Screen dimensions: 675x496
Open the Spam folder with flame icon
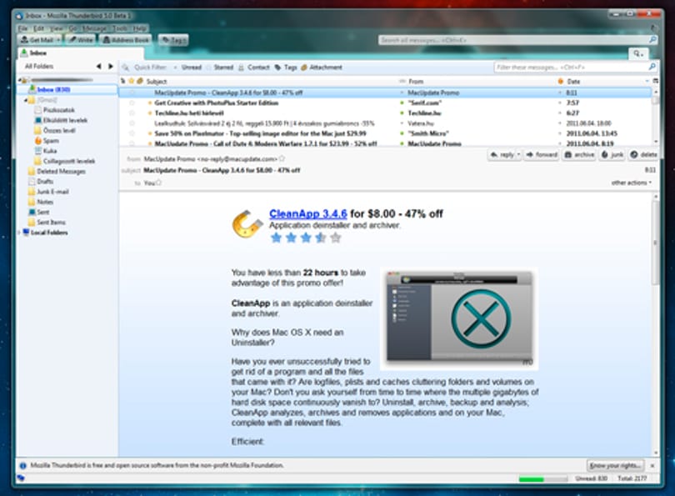[x=50, y=141]
